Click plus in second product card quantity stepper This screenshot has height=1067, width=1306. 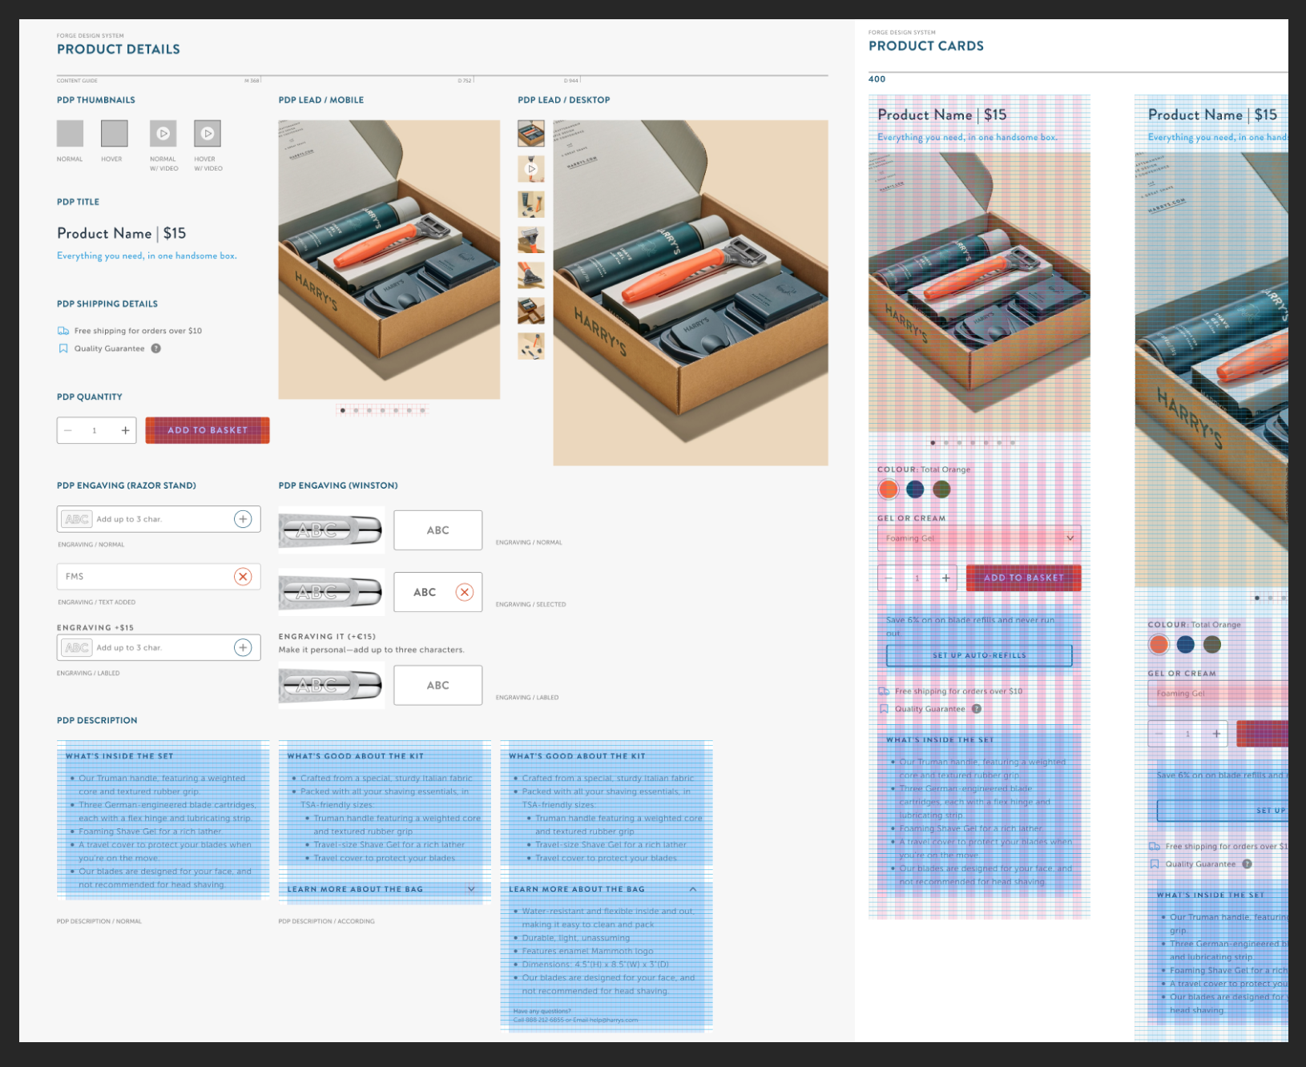click(x=1216, y=733)
